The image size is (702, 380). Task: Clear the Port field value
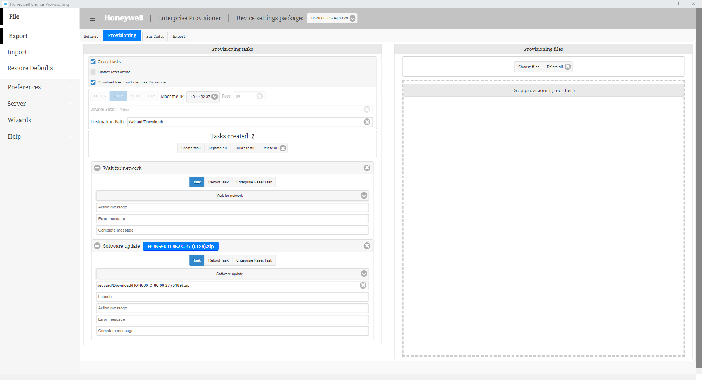(259, 97)
